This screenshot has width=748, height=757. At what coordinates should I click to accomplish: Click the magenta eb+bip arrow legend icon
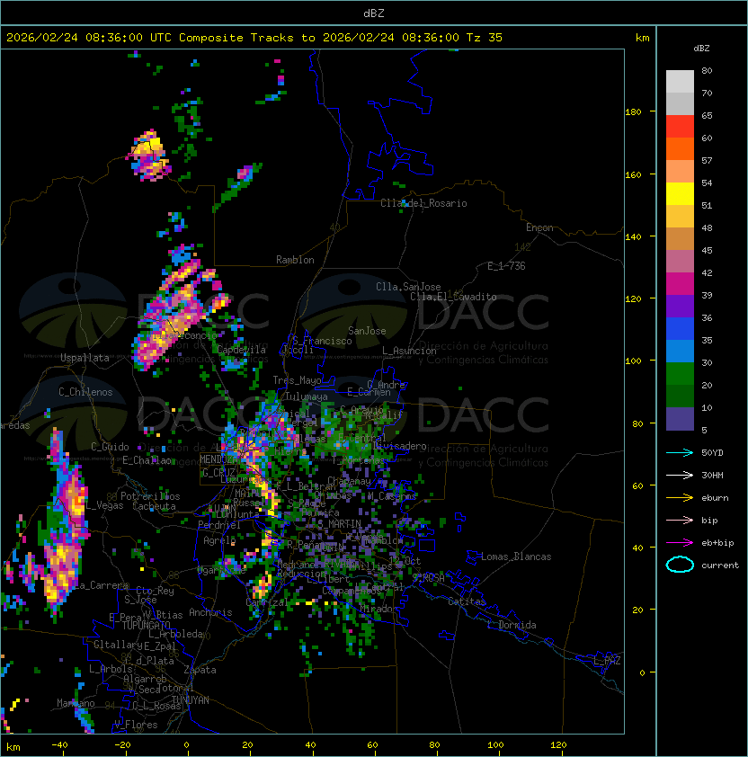680,543
